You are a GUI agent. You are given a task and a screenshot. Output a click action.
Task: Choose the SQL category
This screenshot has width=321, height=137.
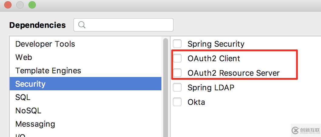coord(86,97)
